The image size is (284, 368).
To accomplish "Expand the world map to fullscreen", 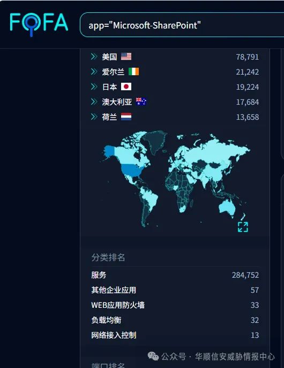I will [243, 227].
